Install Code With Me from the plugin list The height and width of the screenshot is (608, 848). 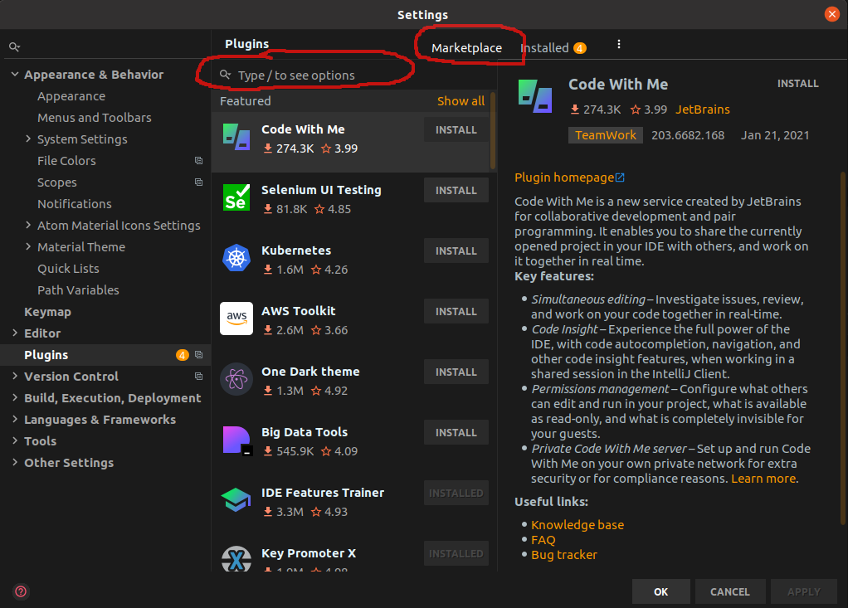pyautogui.click(x=456, y=129)
